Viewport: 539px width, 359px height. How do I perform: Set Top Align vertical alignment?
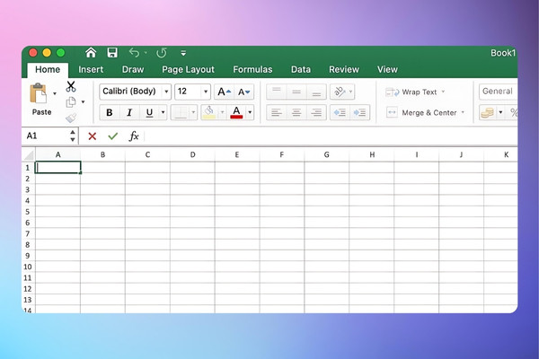277,92
